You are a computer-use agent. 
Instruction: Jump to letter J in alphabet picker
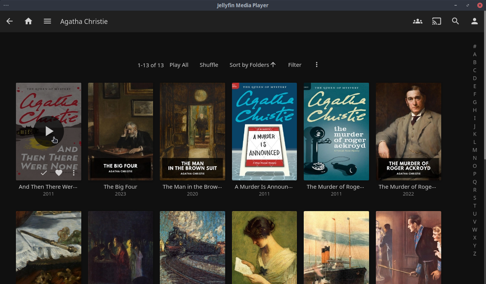click(475, 126)
